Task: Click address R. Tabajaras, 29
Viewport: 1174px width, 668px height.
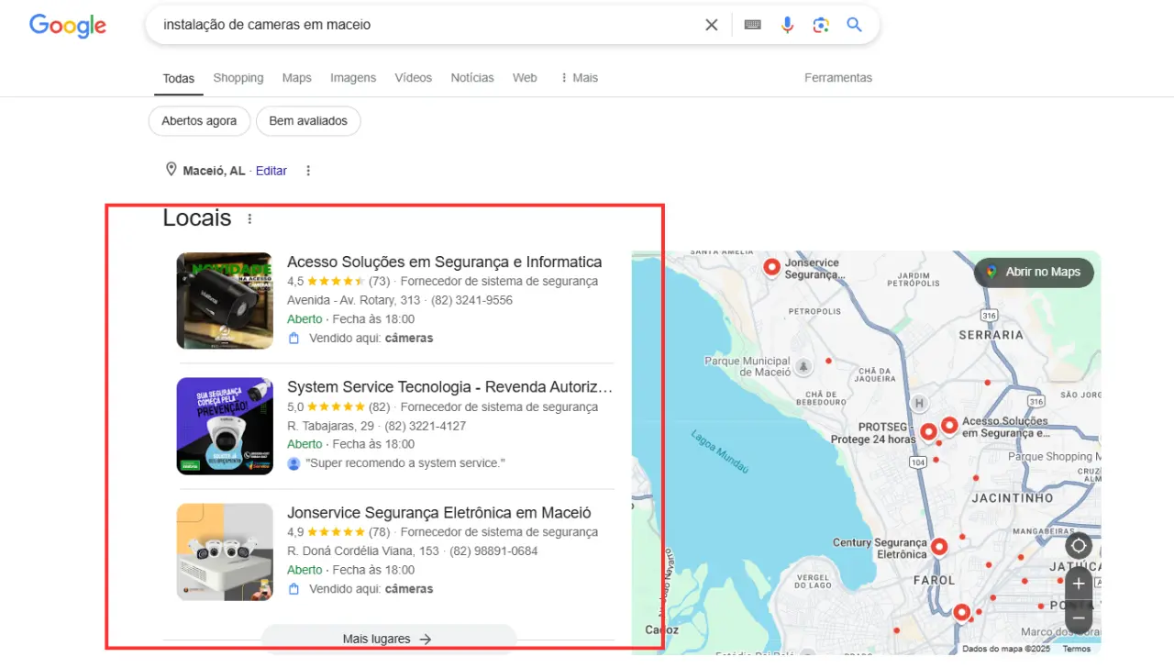Action: coord(330,426)
